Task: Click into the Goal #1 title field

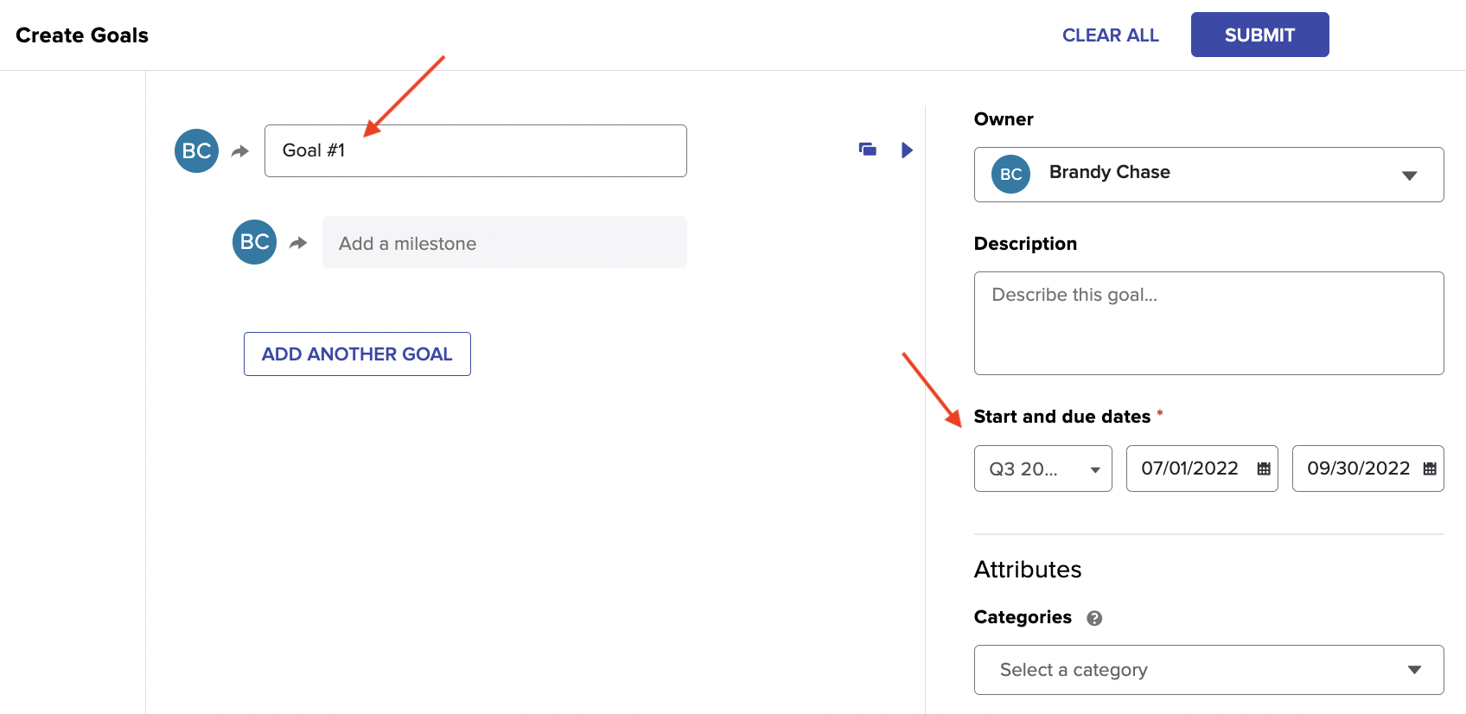Action: (x=475, y=150)
